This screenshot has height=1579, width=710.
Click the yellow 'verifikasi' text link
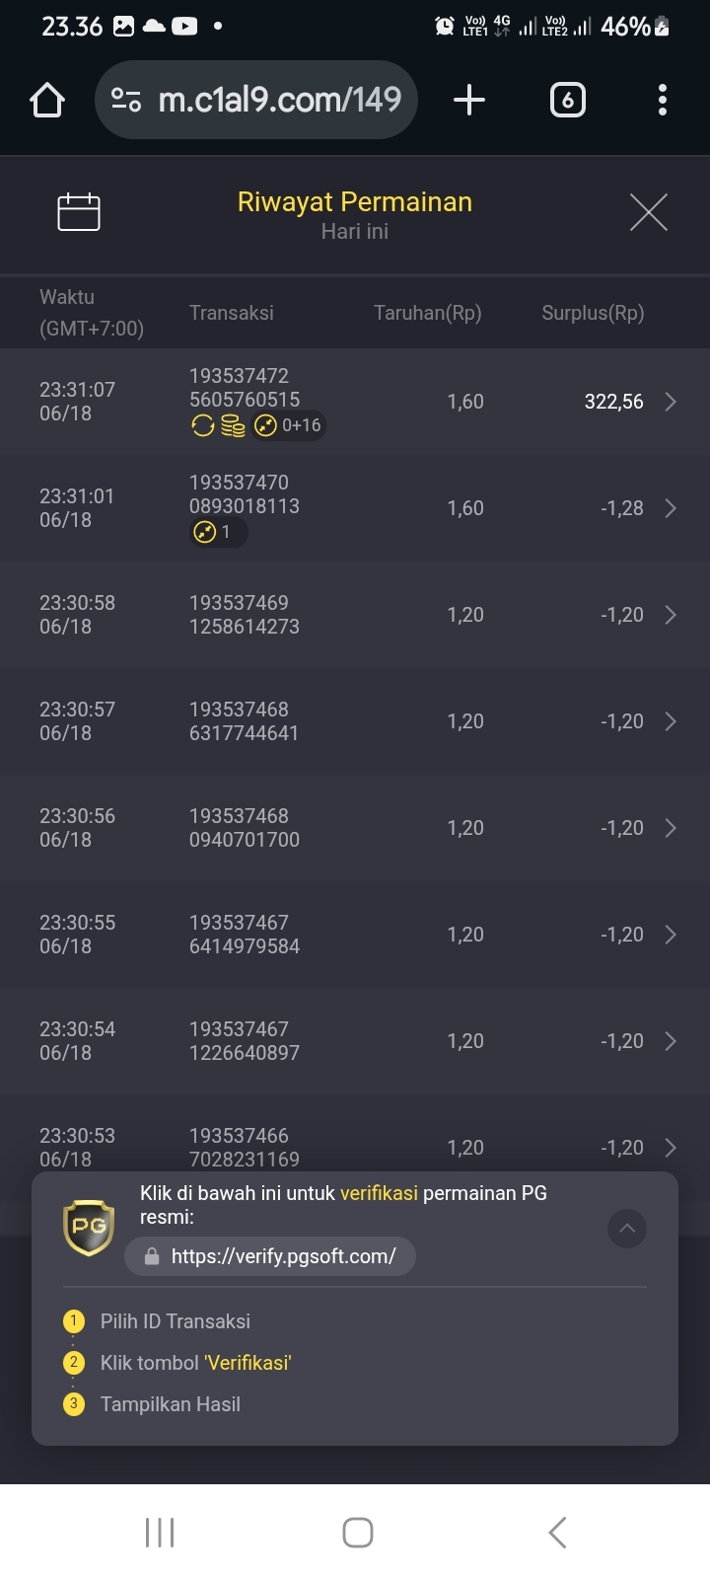380,1193
